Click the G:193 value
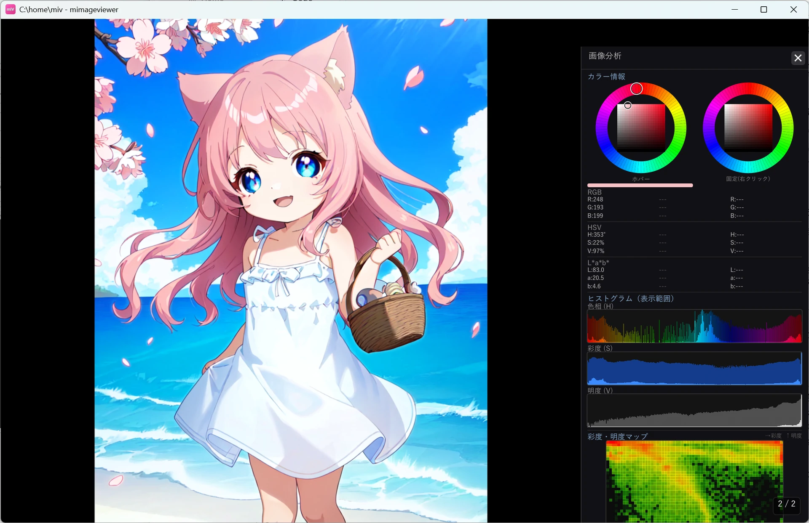The image size is (809, 523). [595, 207]
